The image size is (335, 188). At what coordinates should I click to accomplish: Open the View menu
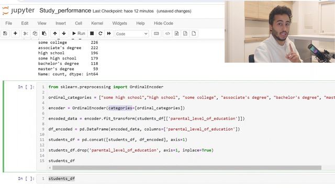tap(42, 23)
